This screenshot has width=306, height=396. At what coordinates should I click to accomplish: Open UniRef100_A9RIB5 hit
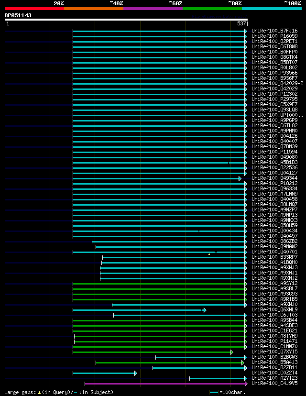(274, 299)
